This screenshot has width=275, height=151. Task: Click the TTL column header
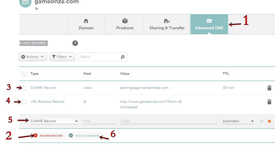coord(226,73)
